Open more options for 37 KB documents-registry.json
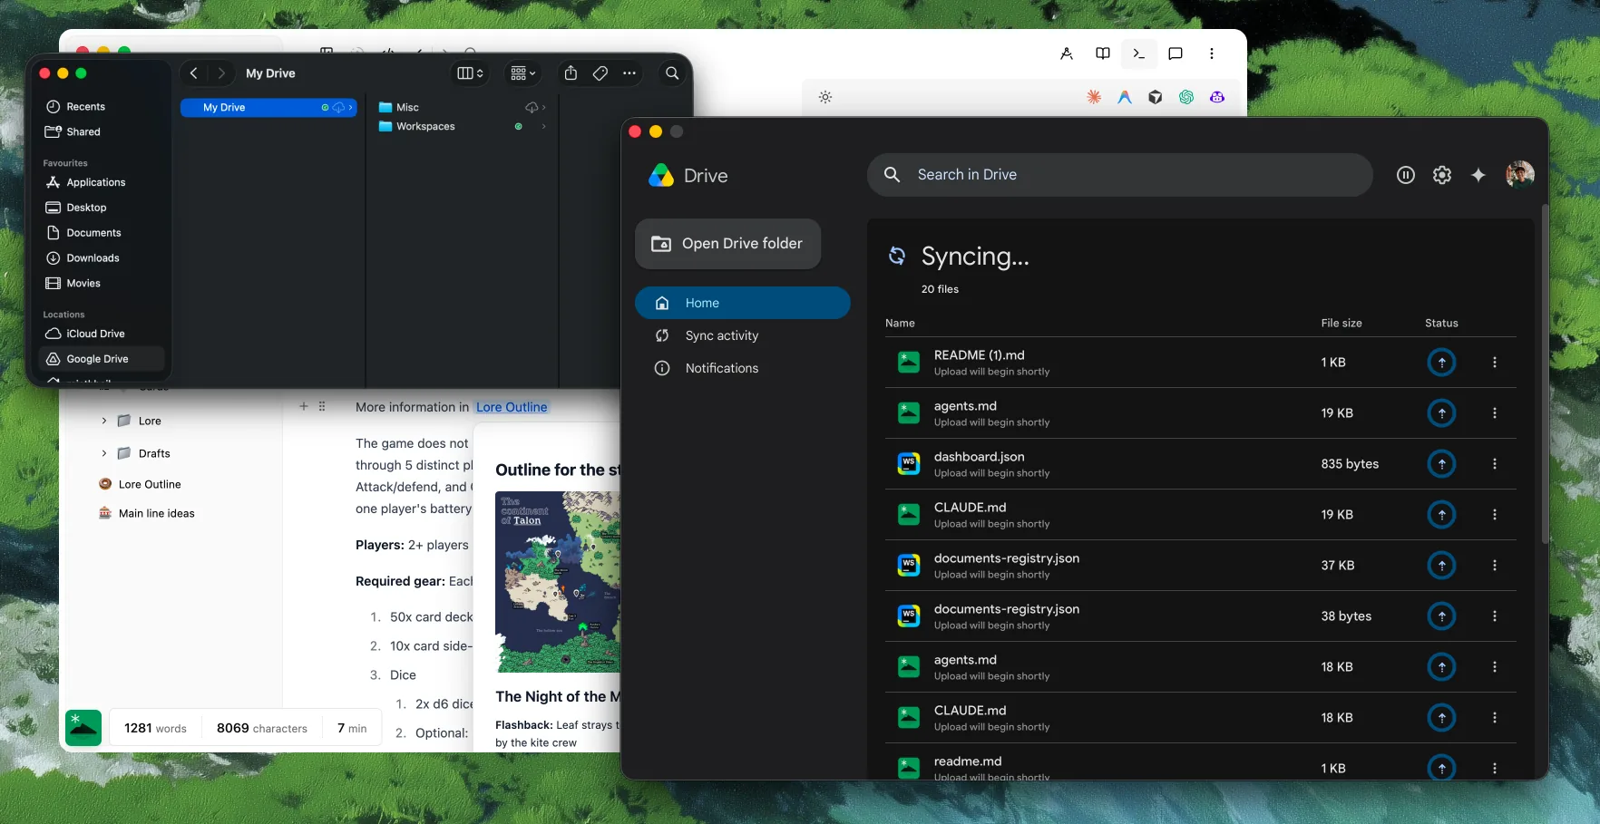The width and height of the screenshot is (1600, 824). [x=1494, y=566]
